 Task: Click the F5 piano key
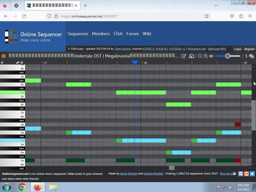click(12, 92)
